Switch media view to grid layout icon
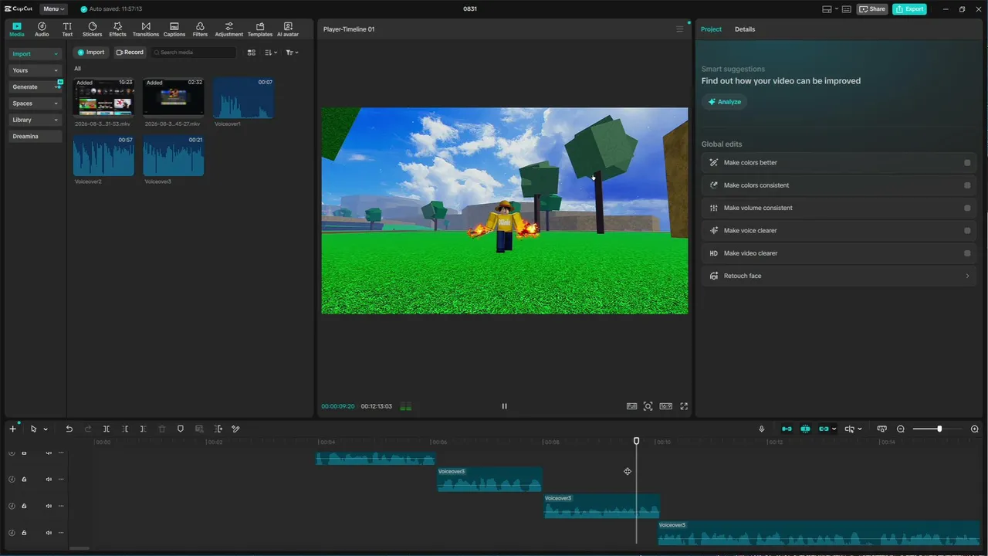 252,53
